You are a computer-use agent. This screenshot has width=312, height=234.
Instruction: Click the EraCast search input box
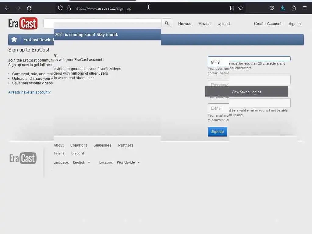(102, 23)
